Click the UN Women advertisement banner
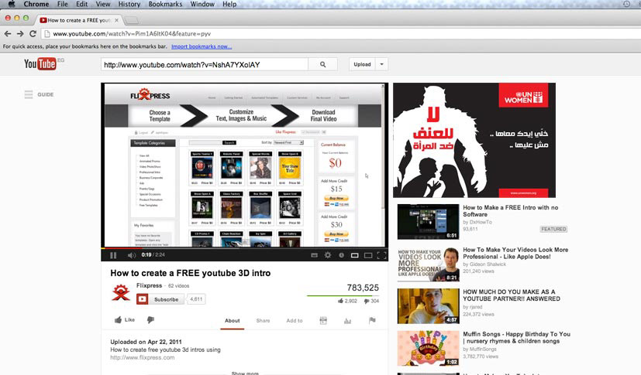Screen dimensions: 641x375 474,140
